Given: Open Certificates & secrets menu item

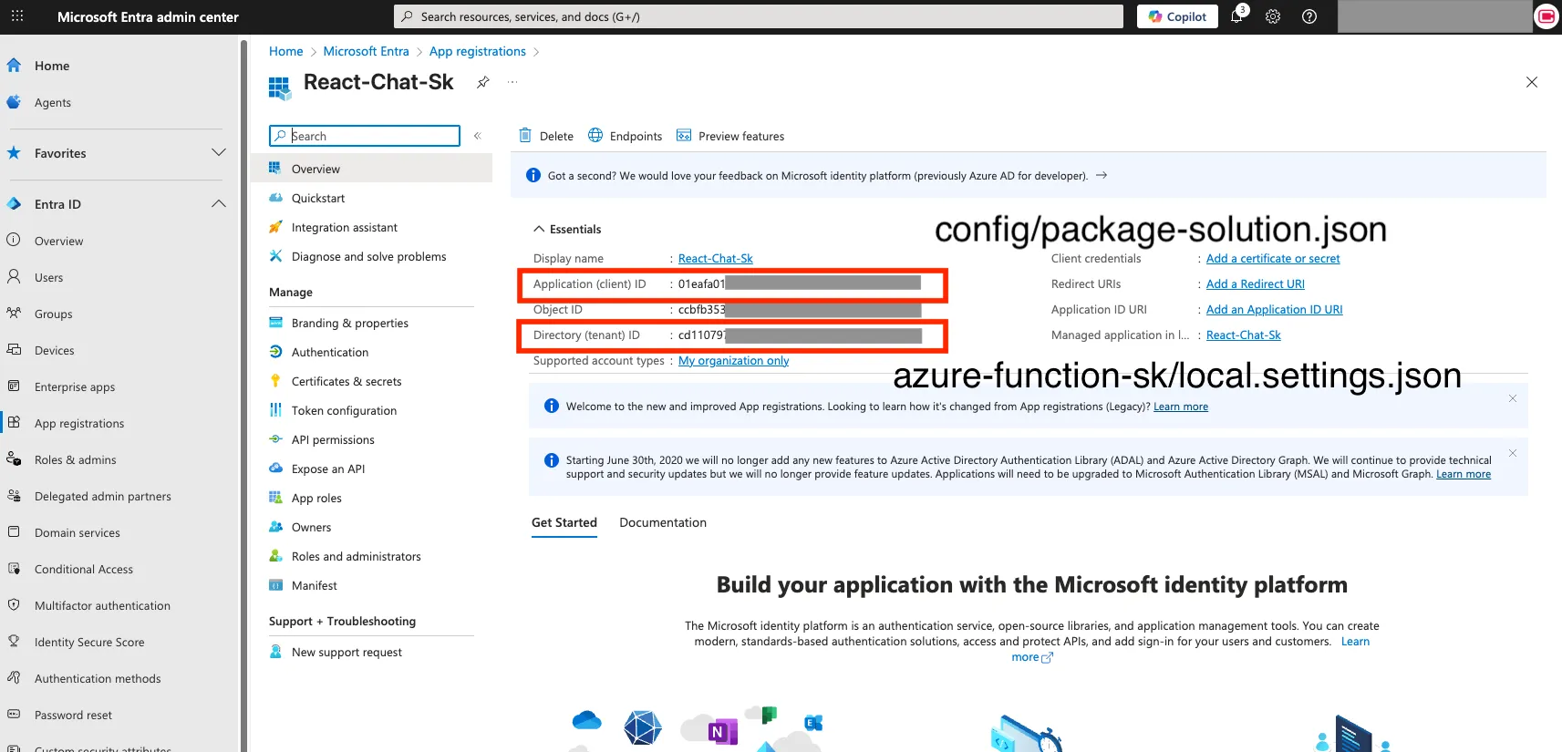Looking at the screenshot, I should tap(347, 381).
